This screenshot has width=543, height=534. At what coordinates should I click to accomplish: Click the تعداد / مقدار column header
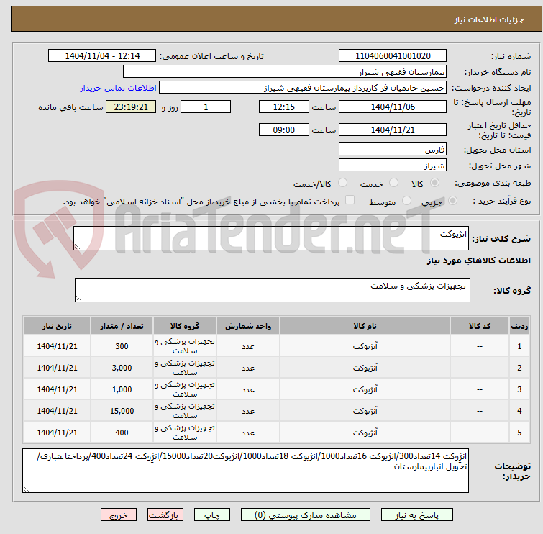pos(122,326)
